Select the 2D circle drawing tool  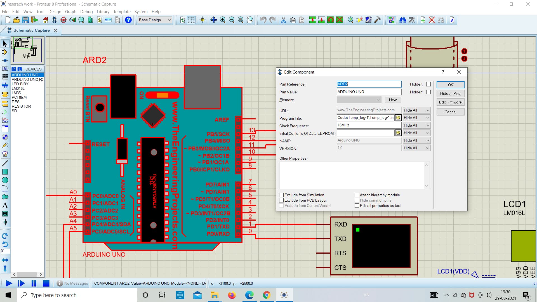coord(5,180)
